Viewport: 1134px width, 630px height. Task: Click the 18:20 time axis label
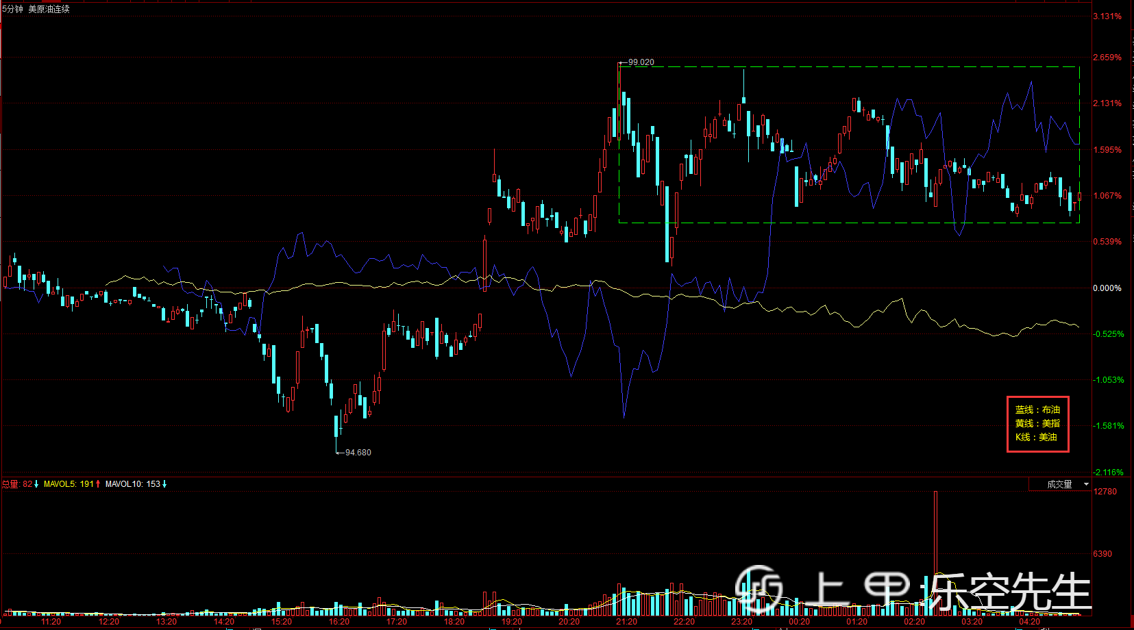454,622
